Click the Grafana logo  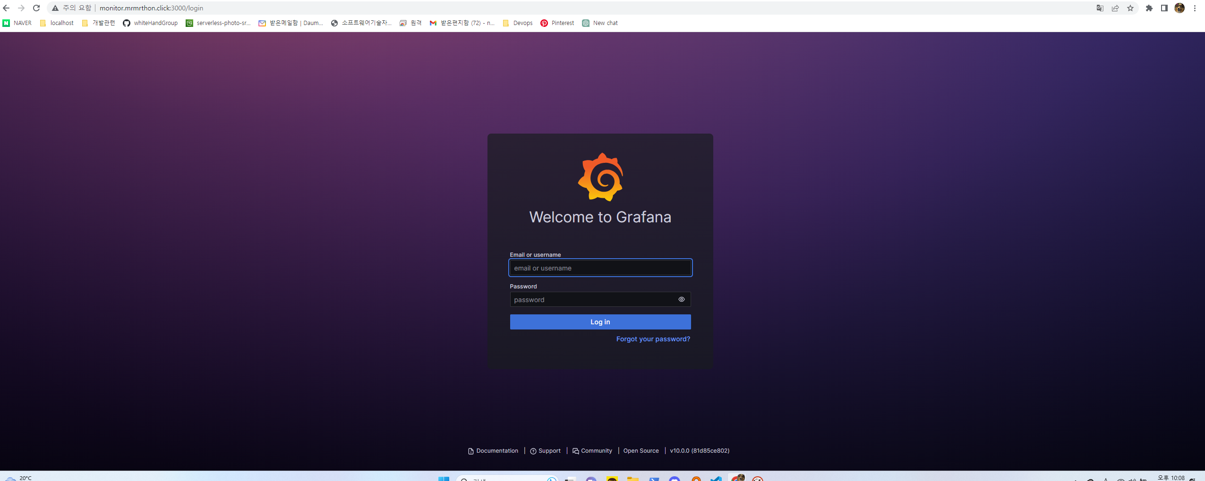[x=600, y=177]
